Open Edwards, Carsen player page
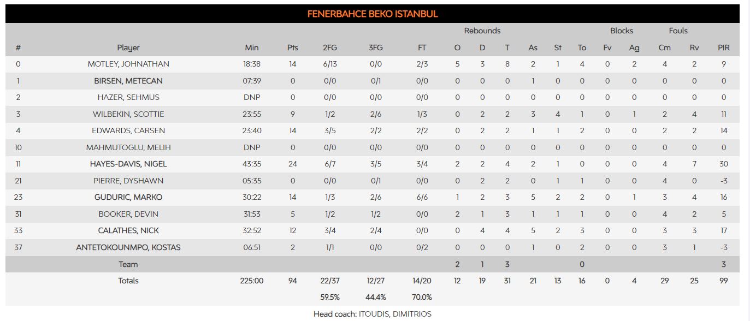 point(128,130)
